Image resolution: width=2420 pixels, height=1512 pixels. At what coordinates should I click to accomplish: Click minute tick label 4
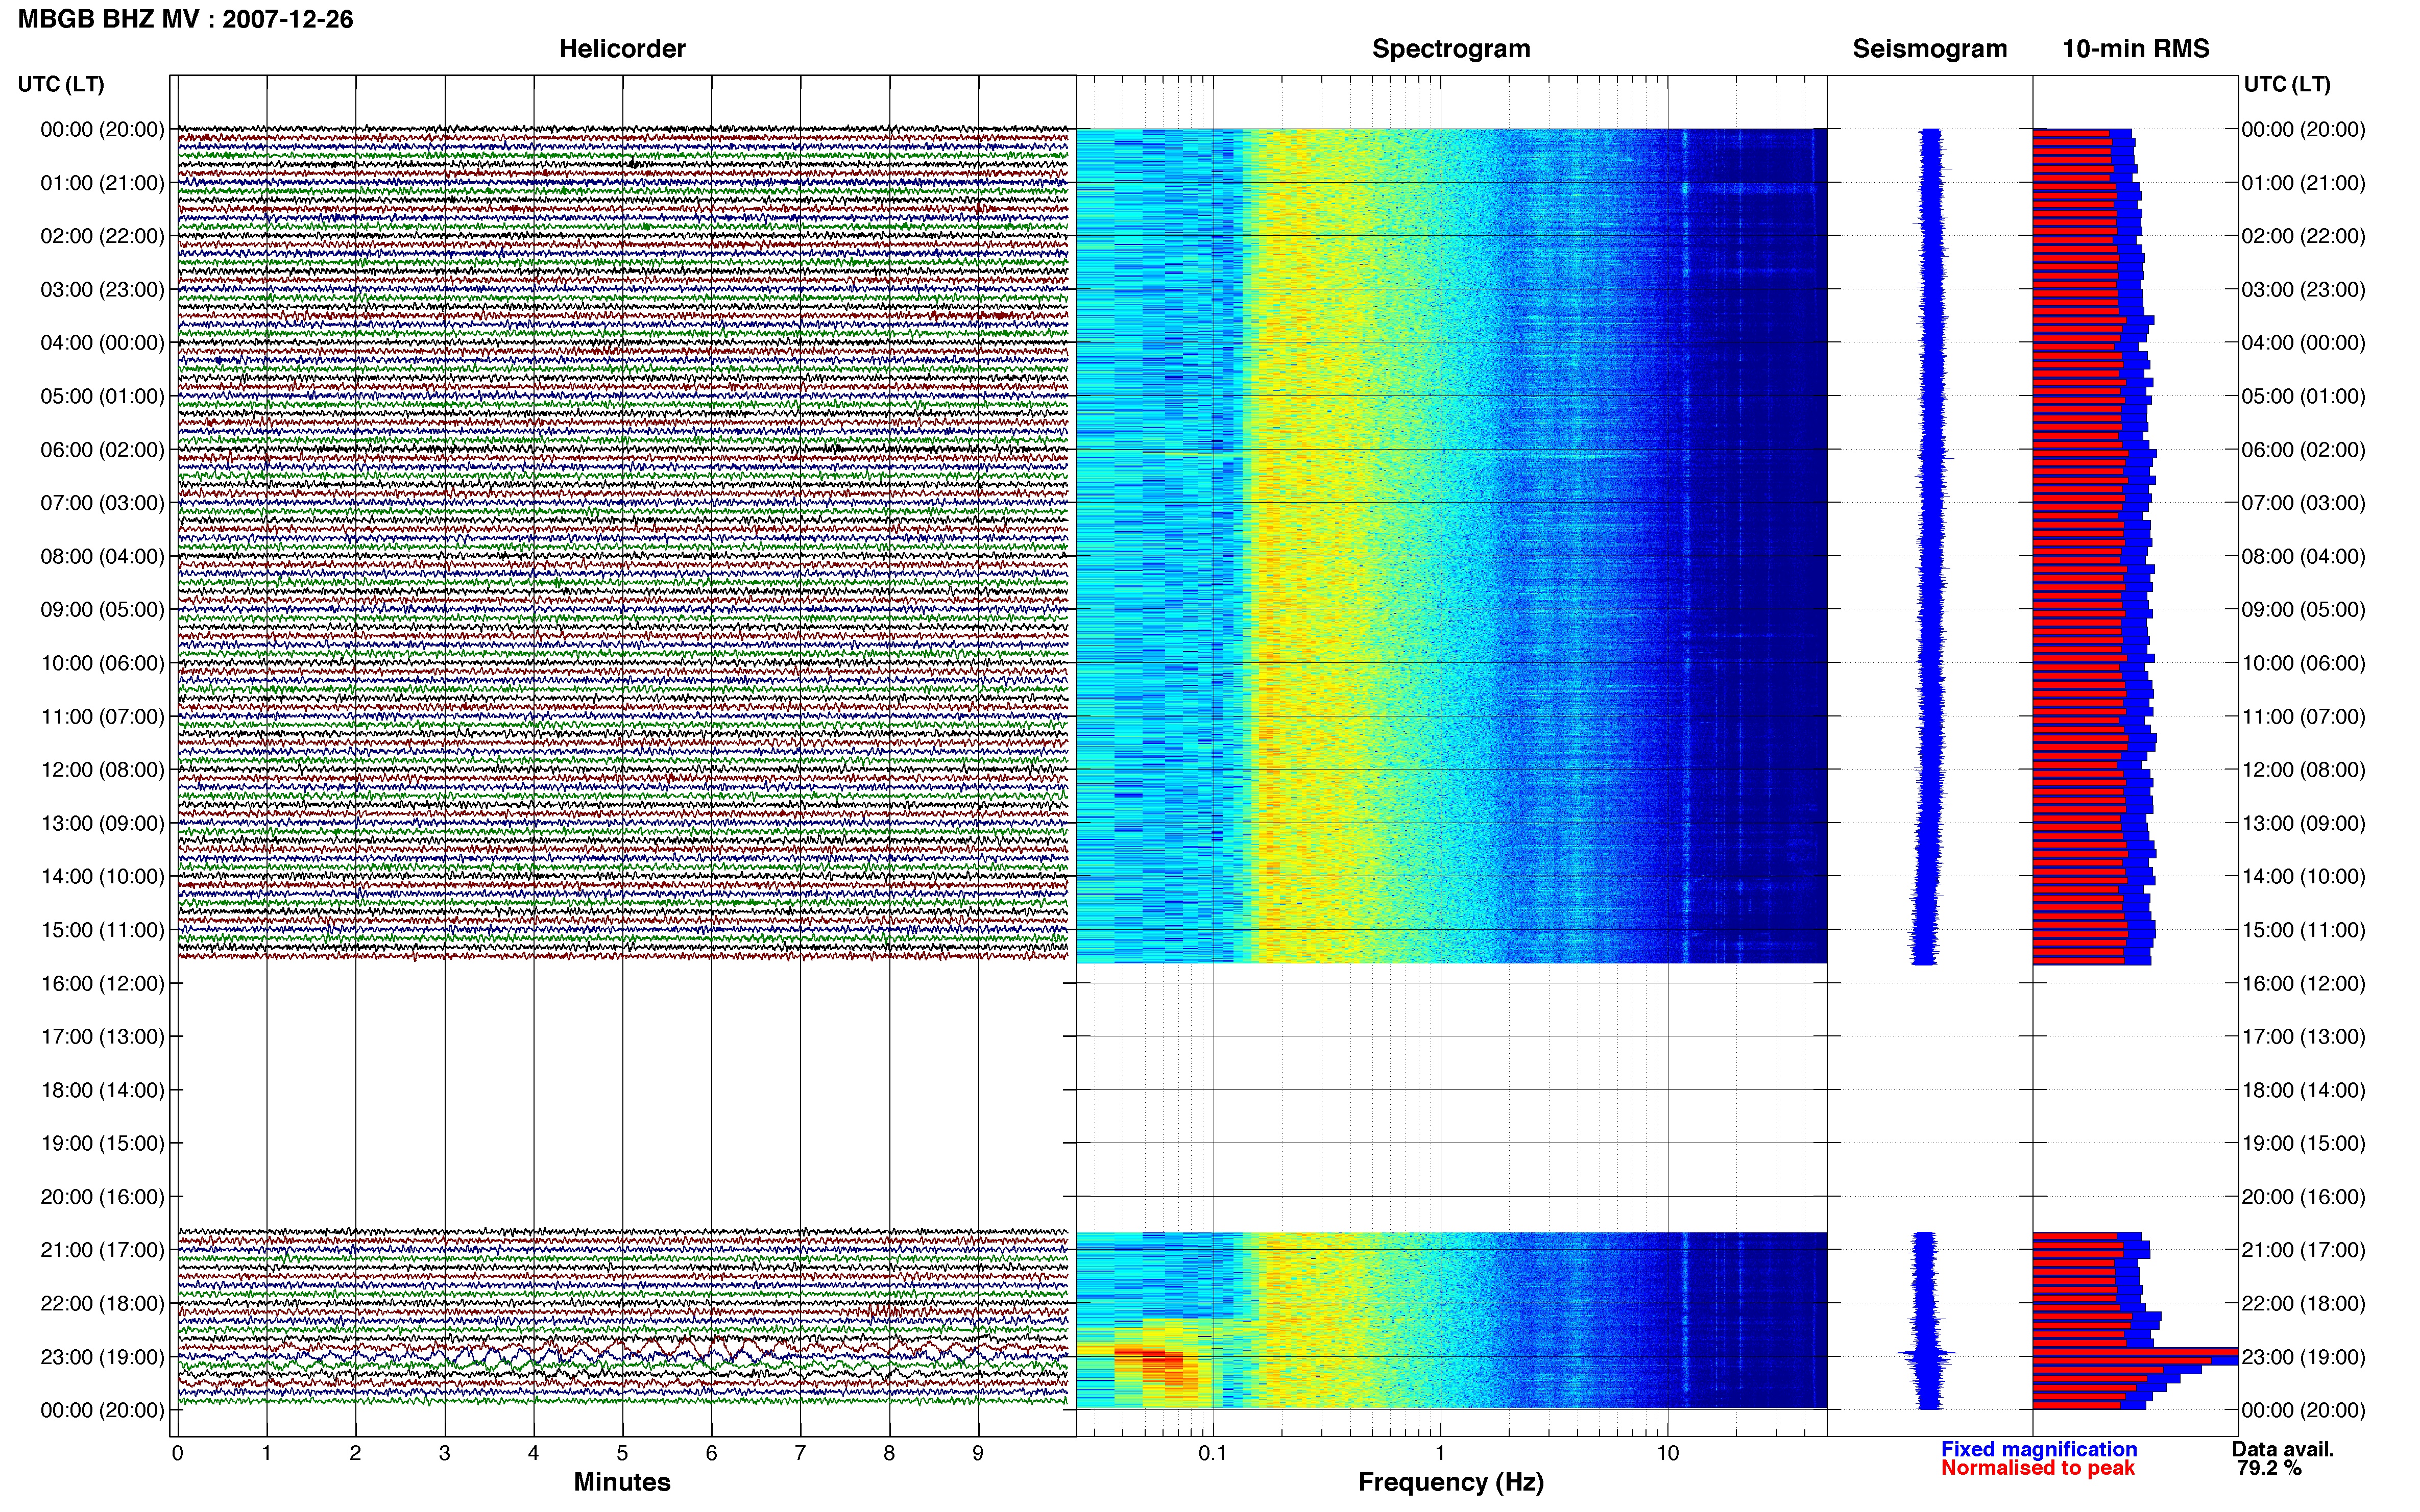[x=533, y=1454]
